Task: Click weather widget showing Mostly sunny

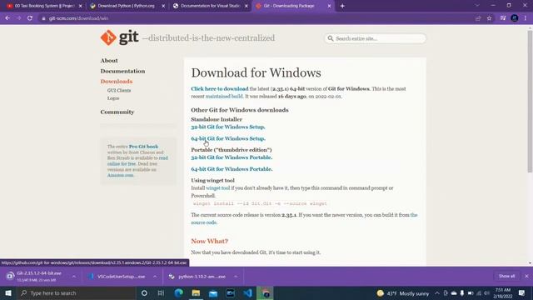Action: pyautogui.click(x=403, y=292)
